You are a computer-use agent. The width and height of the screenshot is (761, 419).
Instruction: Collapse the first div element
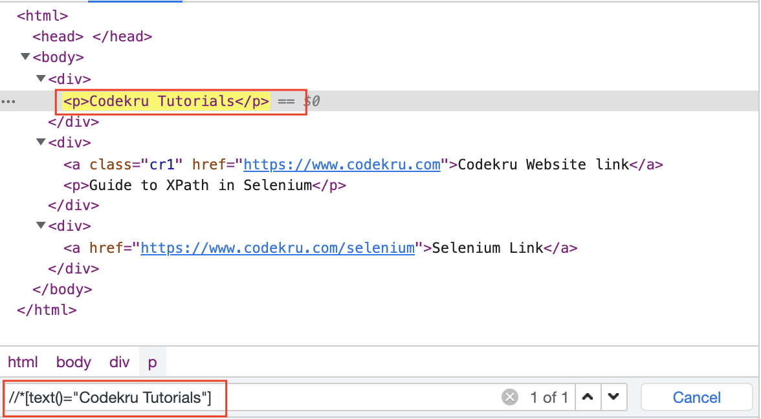41,78
